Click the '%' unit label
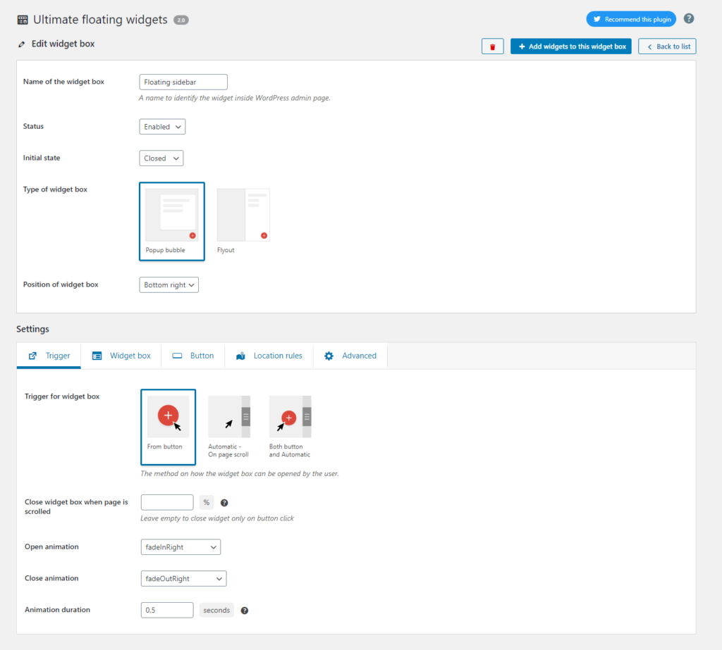This screenshot has height=650, width=722. click(207, 503)
